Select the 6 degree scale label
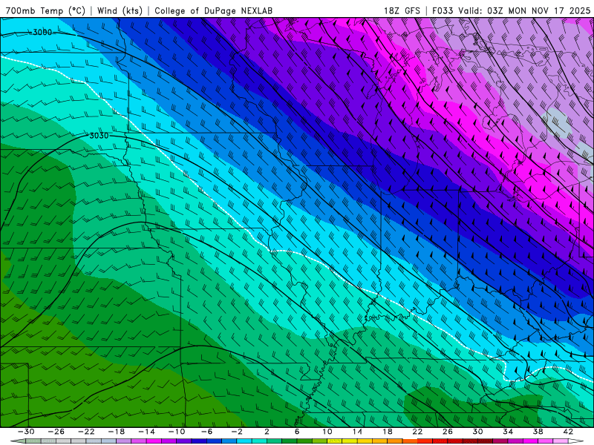Screen dimensions: 594x445 pyautogui.click(x=297, y=432)
